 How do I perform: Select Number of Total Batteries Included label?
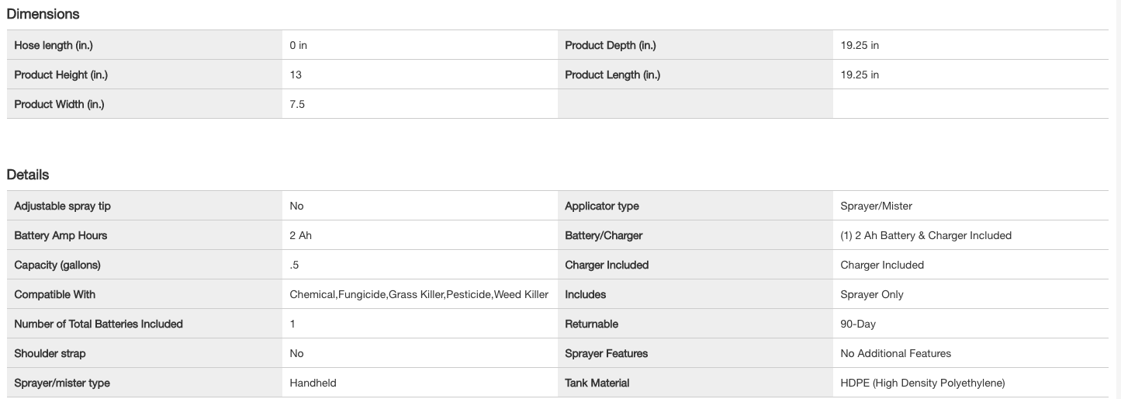99,324
